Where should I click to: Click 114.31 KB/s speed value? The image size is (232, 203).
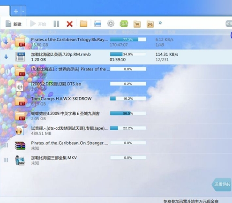pos(167,55)
